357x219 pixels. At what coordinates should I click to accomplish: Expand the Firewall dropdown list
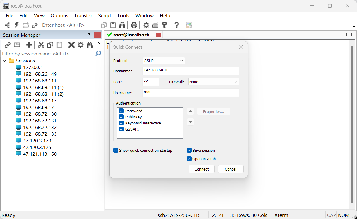[213, 82]
